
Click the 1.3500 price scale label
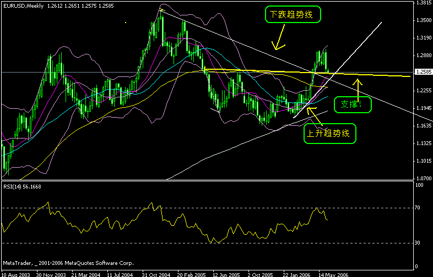pyautogui.click(x=424, y=20)
